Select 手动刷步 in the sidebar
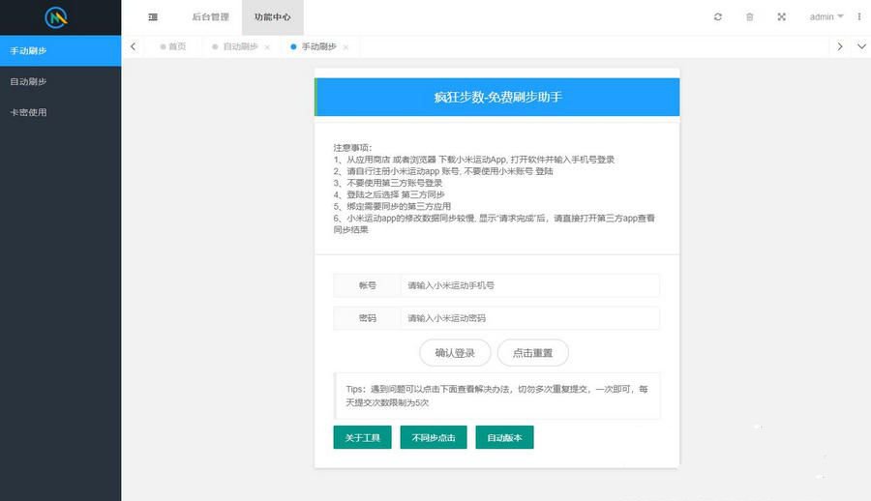This screenshot has width=871, height=501. 61,50
